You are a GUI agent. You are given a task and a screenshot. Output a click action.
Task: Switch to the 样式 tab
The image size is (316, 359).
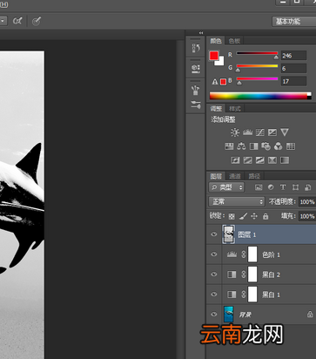point(235,109)
